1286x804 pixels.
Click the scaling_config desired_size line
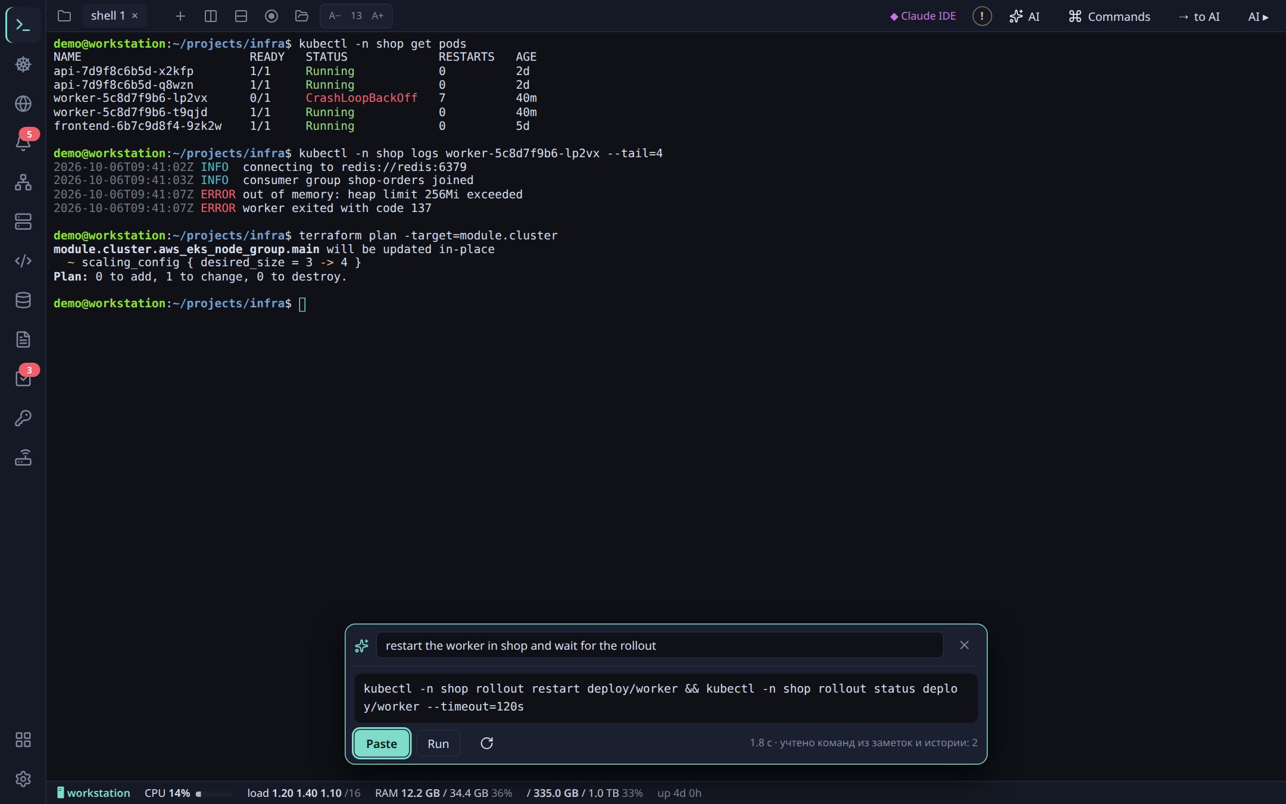click(x=214, y=262)
